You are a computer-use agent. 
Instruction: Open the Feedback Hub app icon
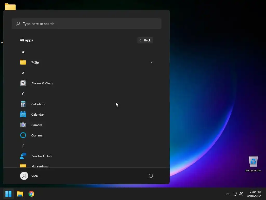click(x=23, y=156)
